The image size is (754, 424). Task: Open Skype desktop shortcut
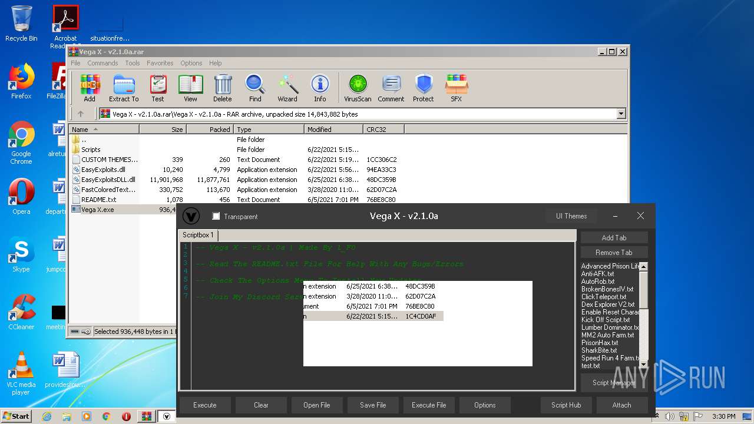[21, 255]
